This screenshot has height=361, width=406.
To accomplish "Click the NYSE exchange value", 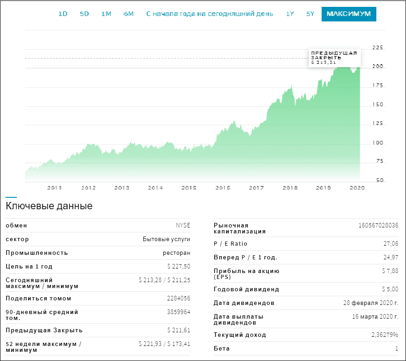I will (183, 226).
